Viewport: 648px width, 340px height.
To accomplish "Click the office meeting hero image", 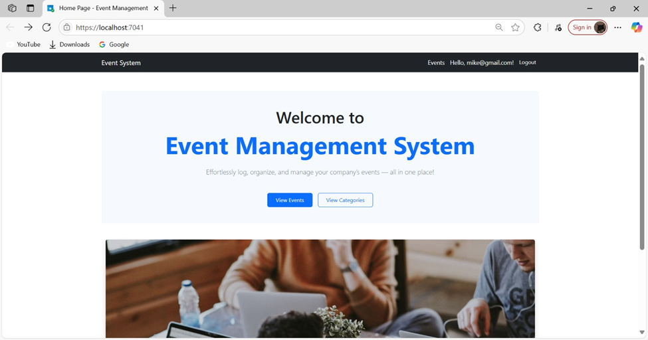I will (320, 289).
